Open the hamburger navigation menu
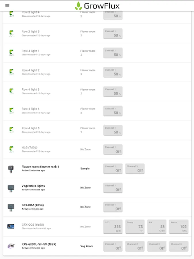194x259 pixels. [7, 5]
